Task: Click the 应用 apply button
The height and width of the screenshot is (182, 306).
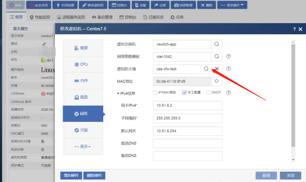Action: click(x=266, y=175)
